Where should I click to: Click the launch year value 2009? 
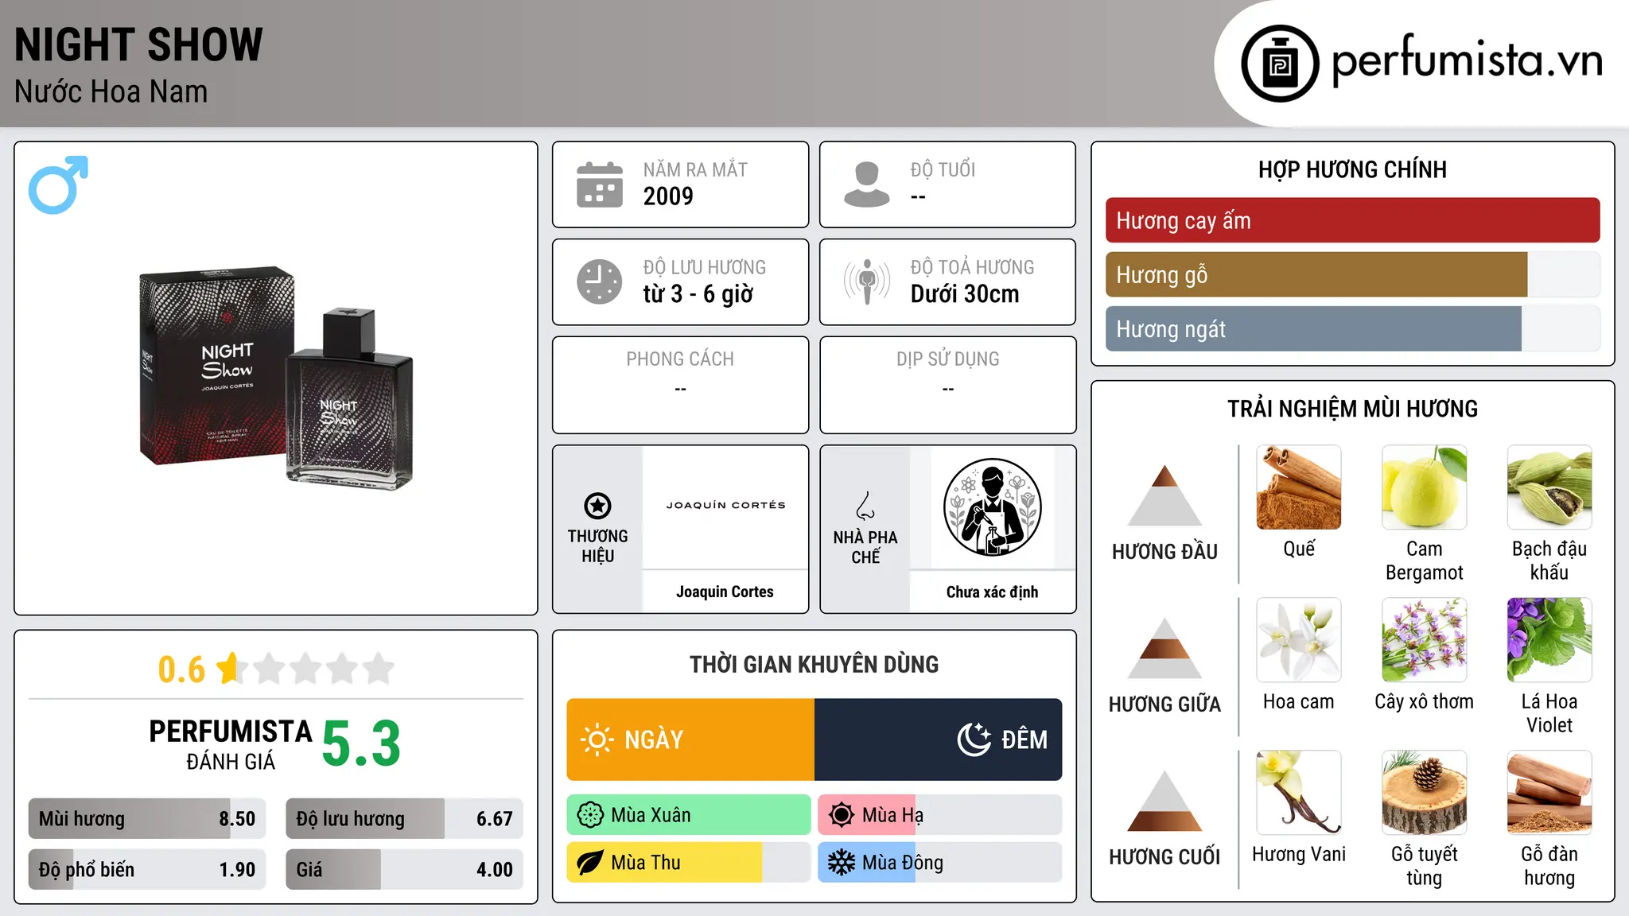point(668,196)
